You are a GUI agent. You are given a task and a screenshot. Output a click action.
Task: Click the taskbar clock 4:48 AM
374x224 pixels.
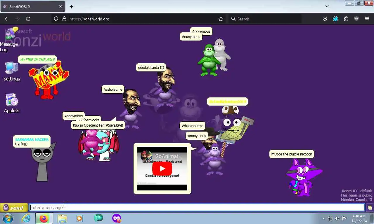(359, 218)
